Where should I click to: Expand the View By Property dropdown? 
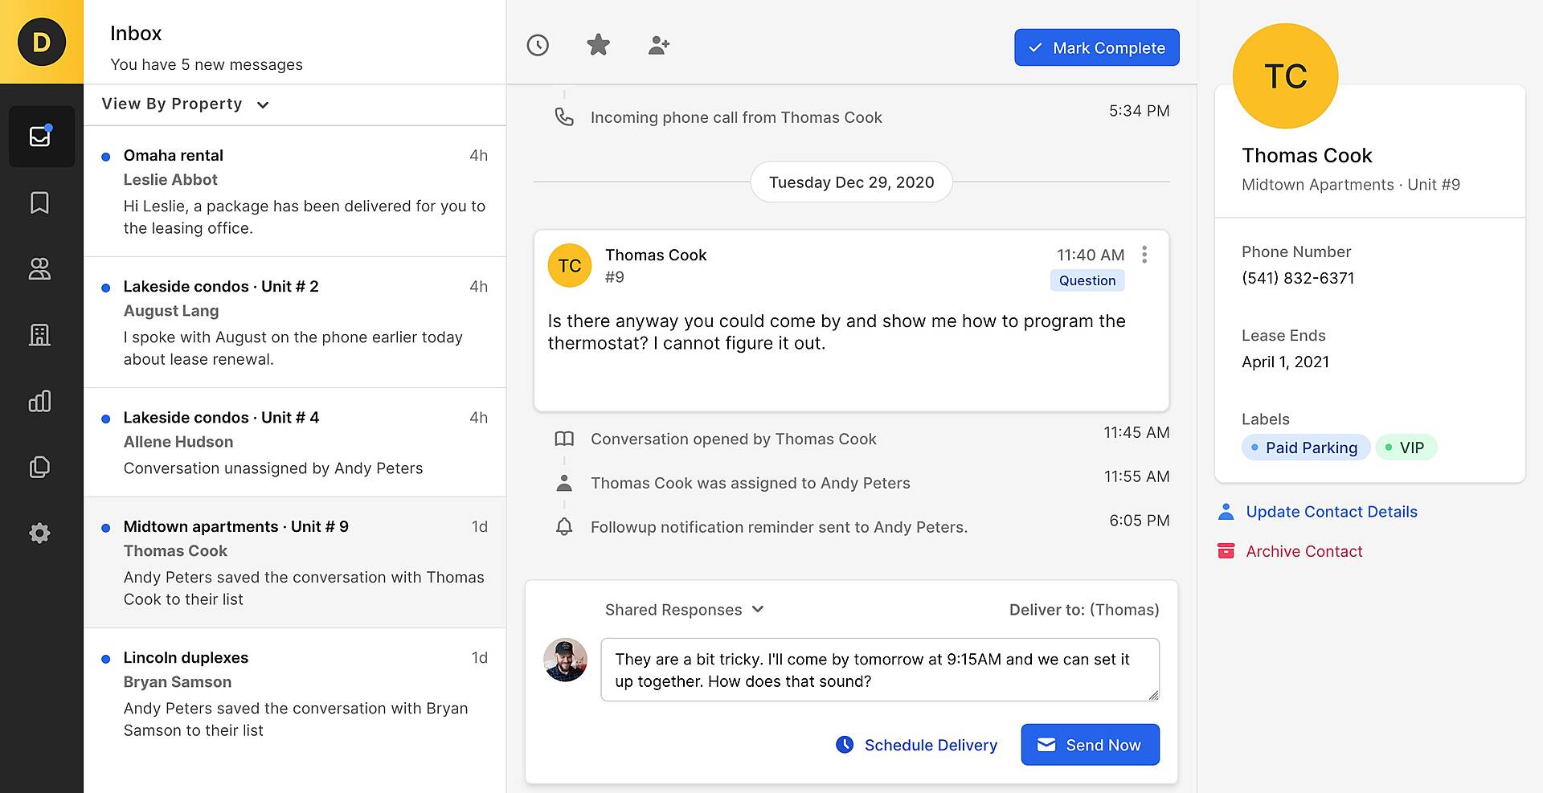(x=186, y=104)
